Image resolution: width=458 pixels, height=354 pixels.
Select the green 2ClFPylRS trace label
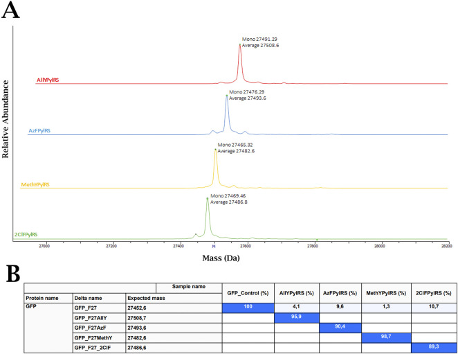pos(26,235)
